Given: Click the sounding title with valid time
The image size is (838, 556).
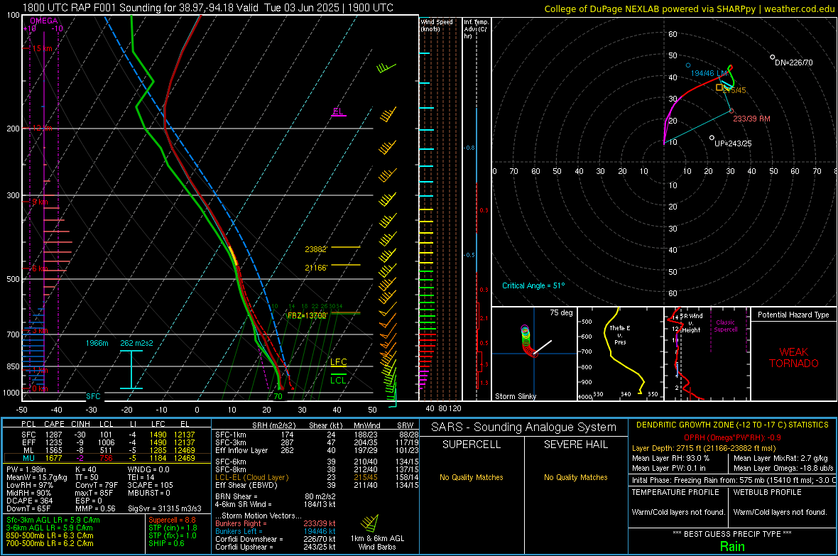Looking at the screenshot, I should (x=208, y=8).
